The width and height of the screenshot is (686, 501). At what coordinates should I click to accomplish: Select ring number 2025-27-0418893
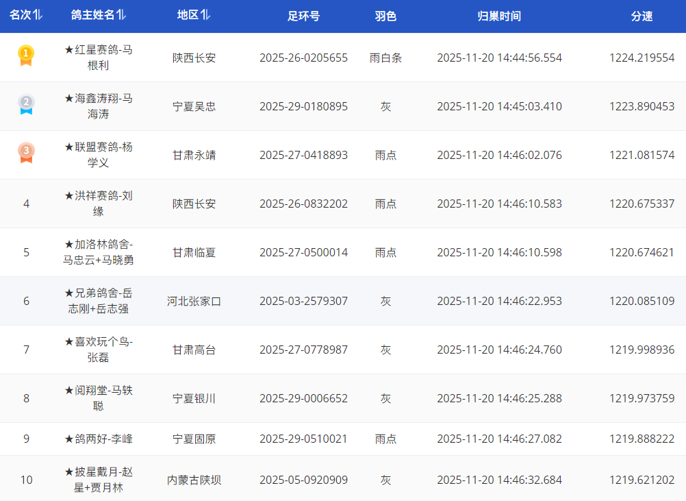pos(303,155)
